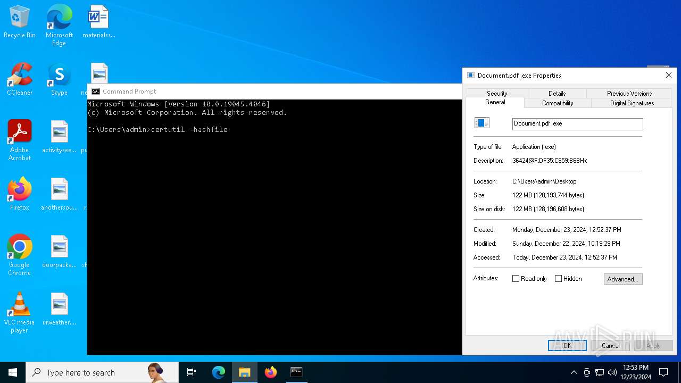Click the Modified date value
Viewport: 681px width, 383px height.
(x=566, y=244)
